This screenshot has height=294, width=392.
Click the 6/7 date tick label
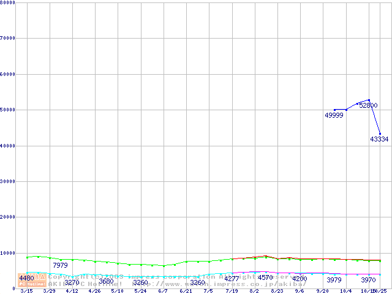point(163,291)
